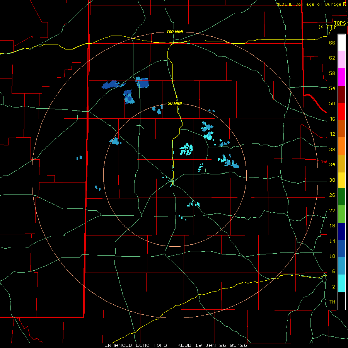Click the 66 legend scale value
The height and width of the screenshot is (348, 348).
pyautogui.click(x=332, y=43)
